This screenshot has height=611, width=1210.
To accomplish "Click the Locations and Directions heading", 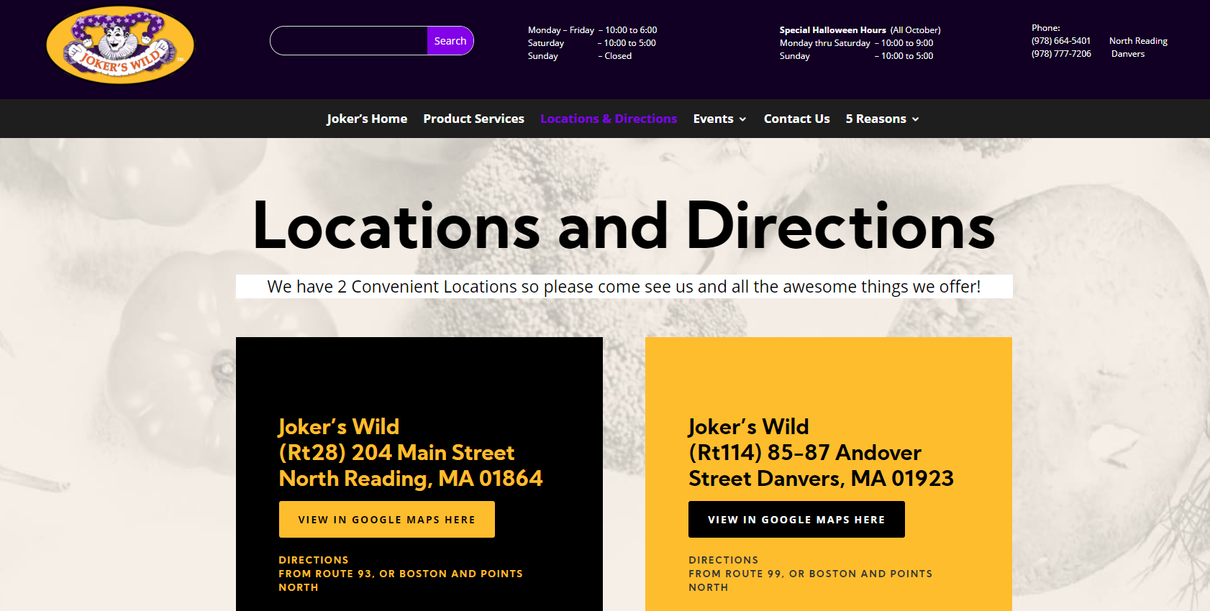I will (624, 226).
